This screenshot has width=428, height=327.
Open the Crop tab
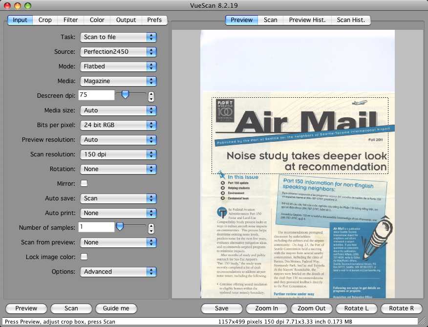(x=45, y=20)
